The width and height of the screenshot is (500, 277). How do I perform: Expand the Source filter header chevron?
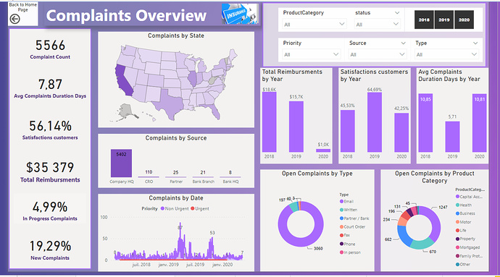(404, 43)
